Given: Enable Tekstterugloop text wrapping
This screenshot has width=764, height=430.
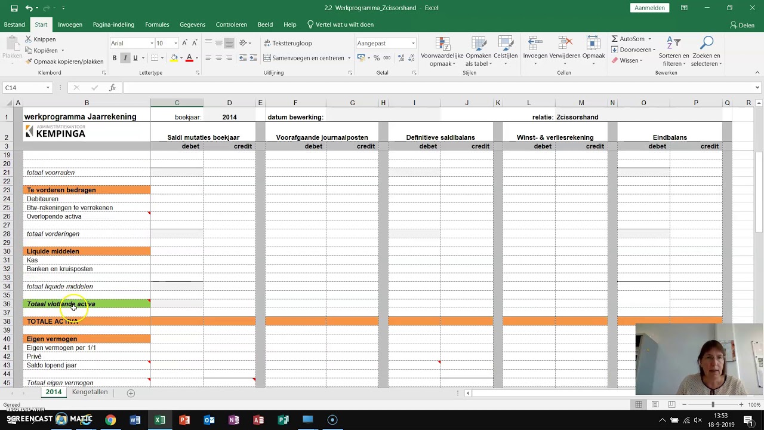Looking at the screenshot, I should coord(288,43).
